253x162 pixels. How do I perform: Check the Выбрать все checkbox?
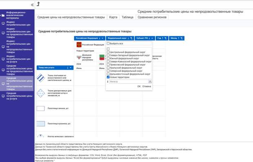coord(108,43)
